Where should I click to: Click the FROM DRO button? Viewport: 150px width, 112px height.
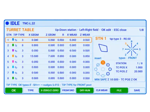(68, 91)
